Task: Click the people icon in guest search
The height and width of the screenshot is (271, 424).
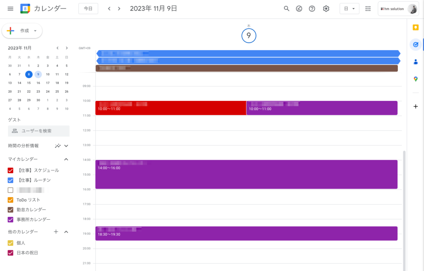Action: coord(15,131)
